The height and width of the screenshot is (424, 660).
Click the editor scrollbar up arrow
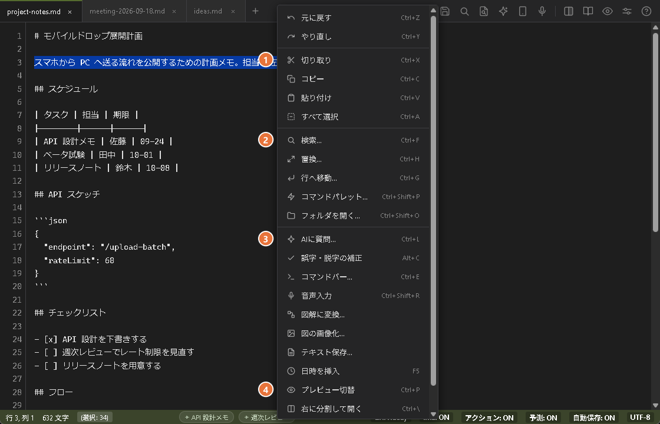pyautogui.click(x=655, y=27)
